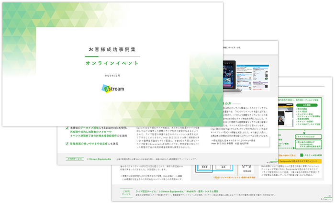Click the date 2021年12月 on cover
Viewport: 335px width, 204px height.
pos(112,76)
